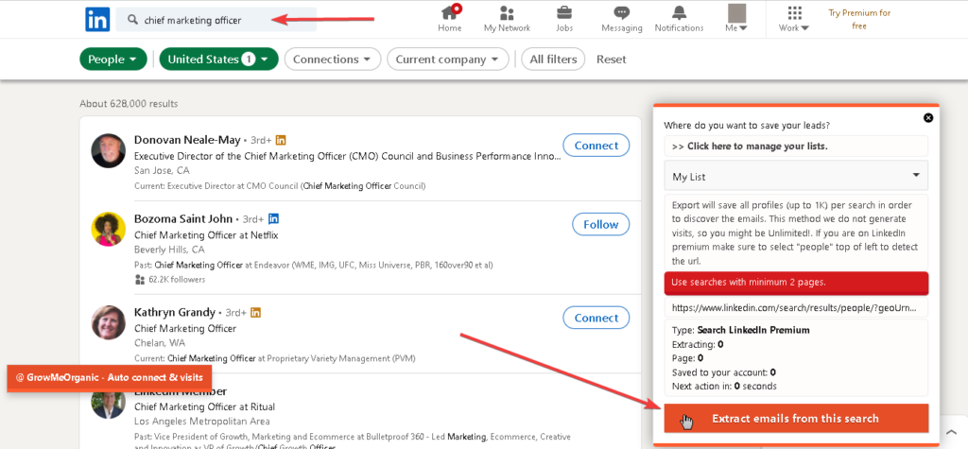Open GrowMeOrganic Auto connect & visits tab
The width and height of the screenshot is (968, 449).
coord(110,377)
